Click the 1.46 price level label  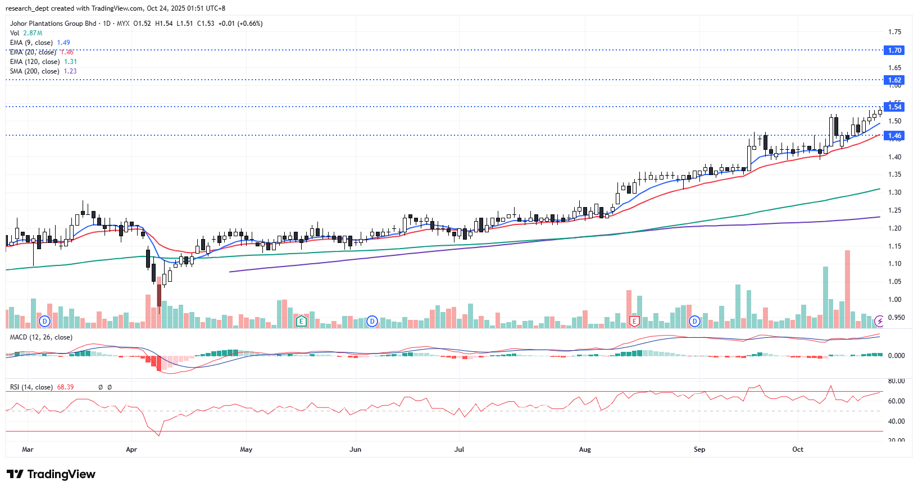[x=894, y=136]
